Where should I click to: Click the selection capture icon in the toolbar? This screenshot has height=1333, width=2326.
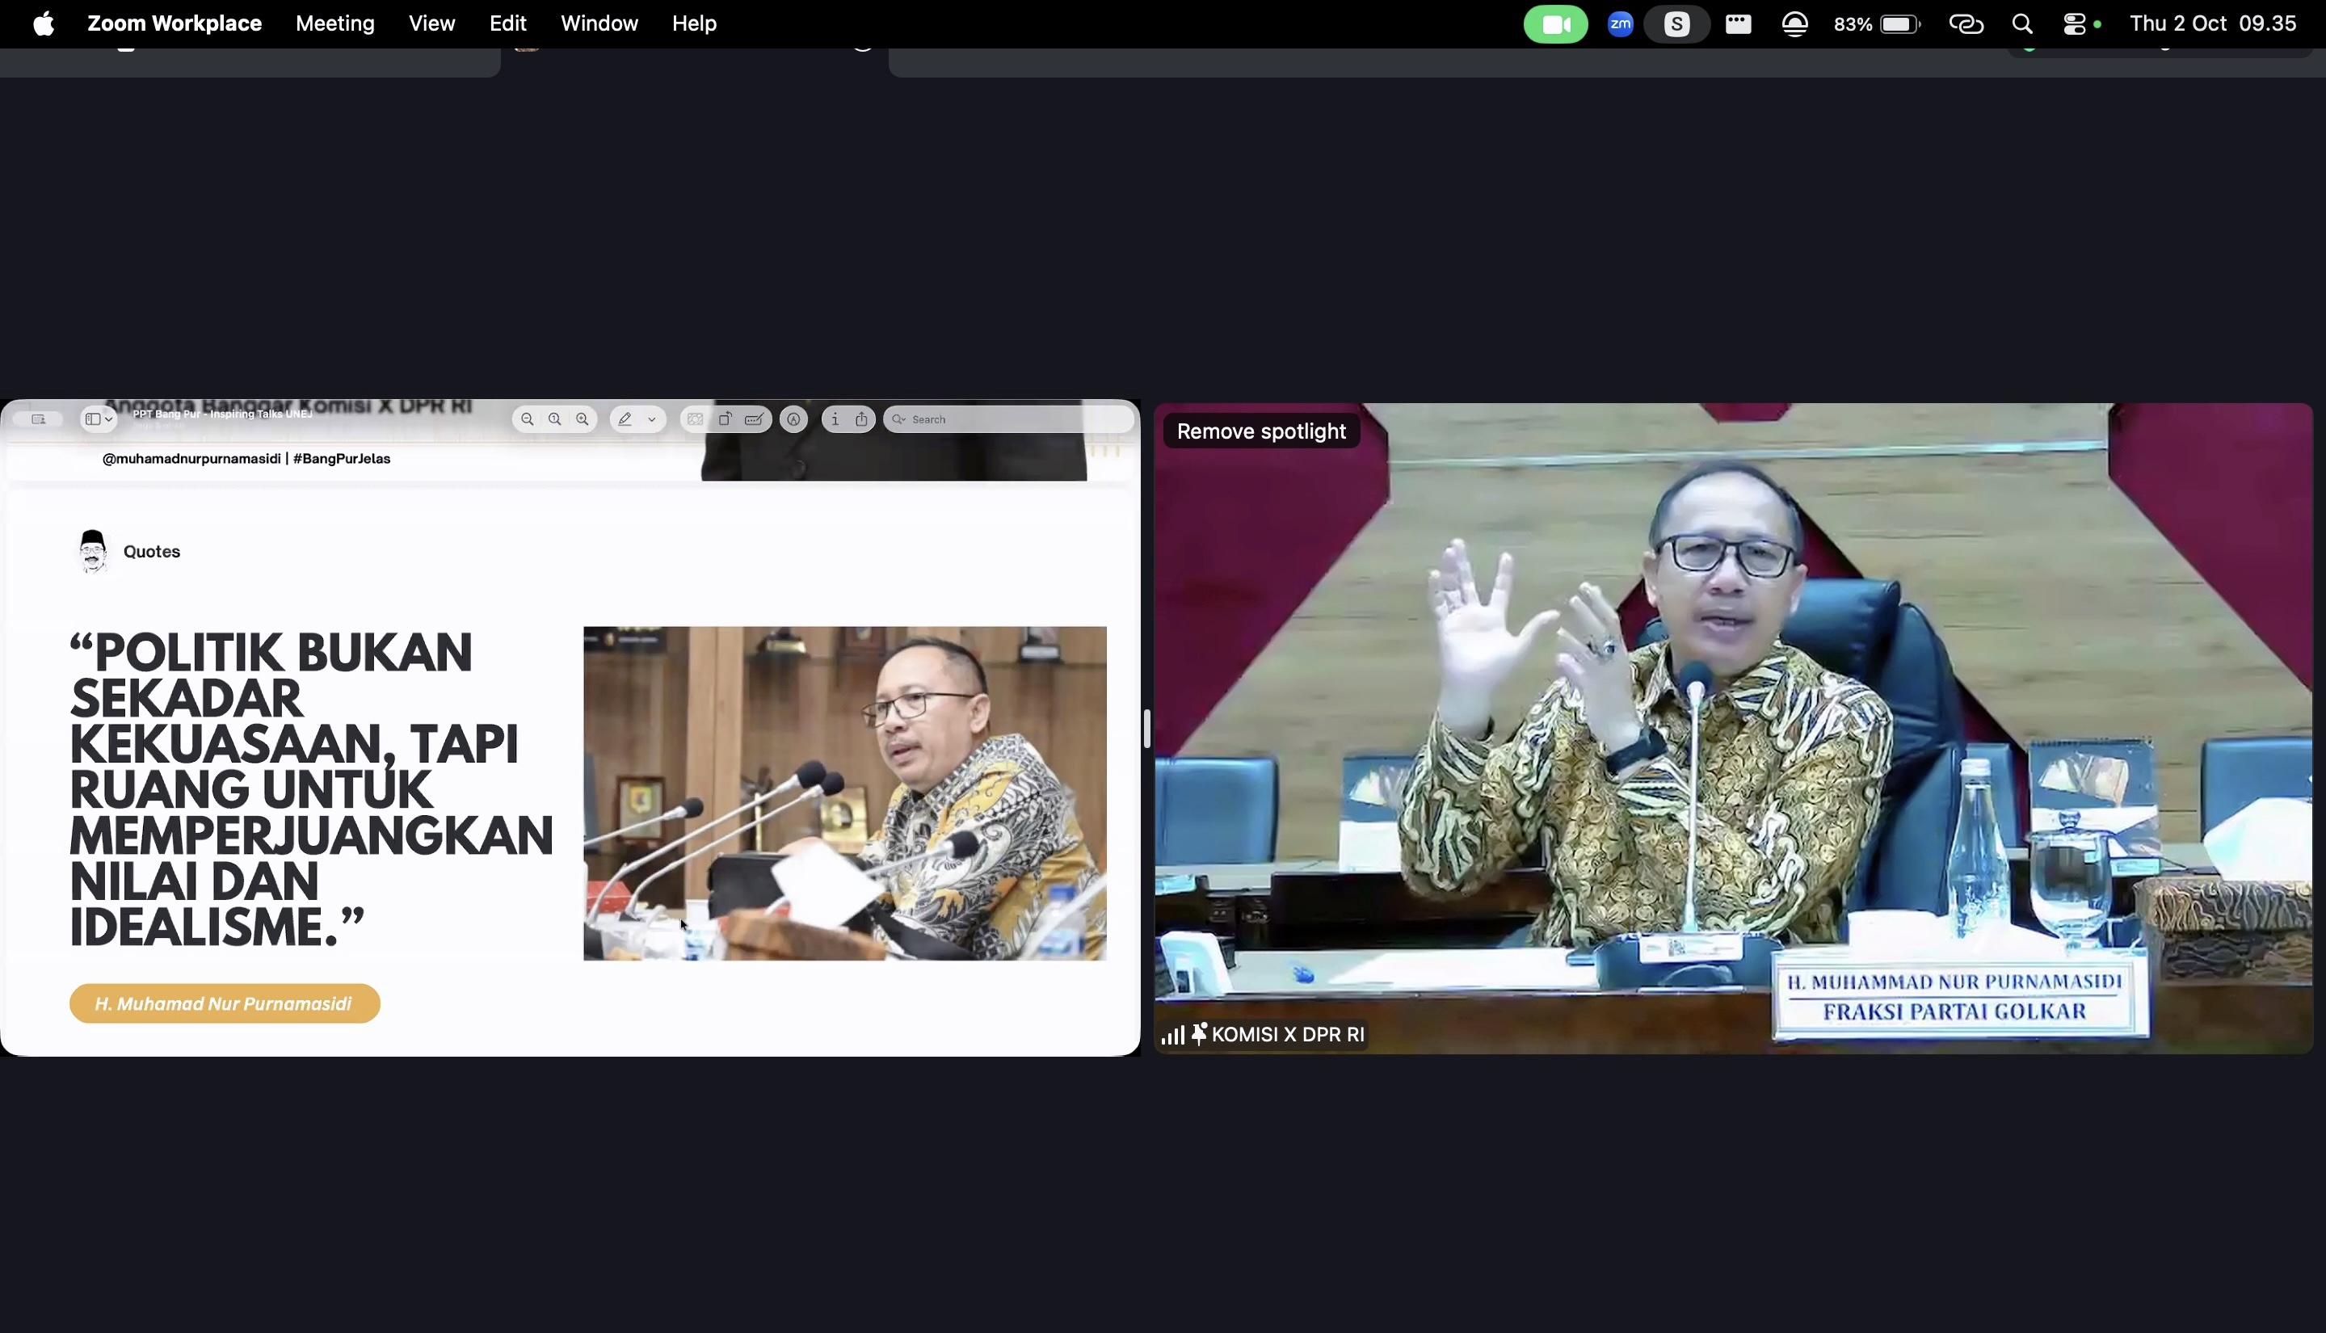pyautogui.click(x=696, y=418)
